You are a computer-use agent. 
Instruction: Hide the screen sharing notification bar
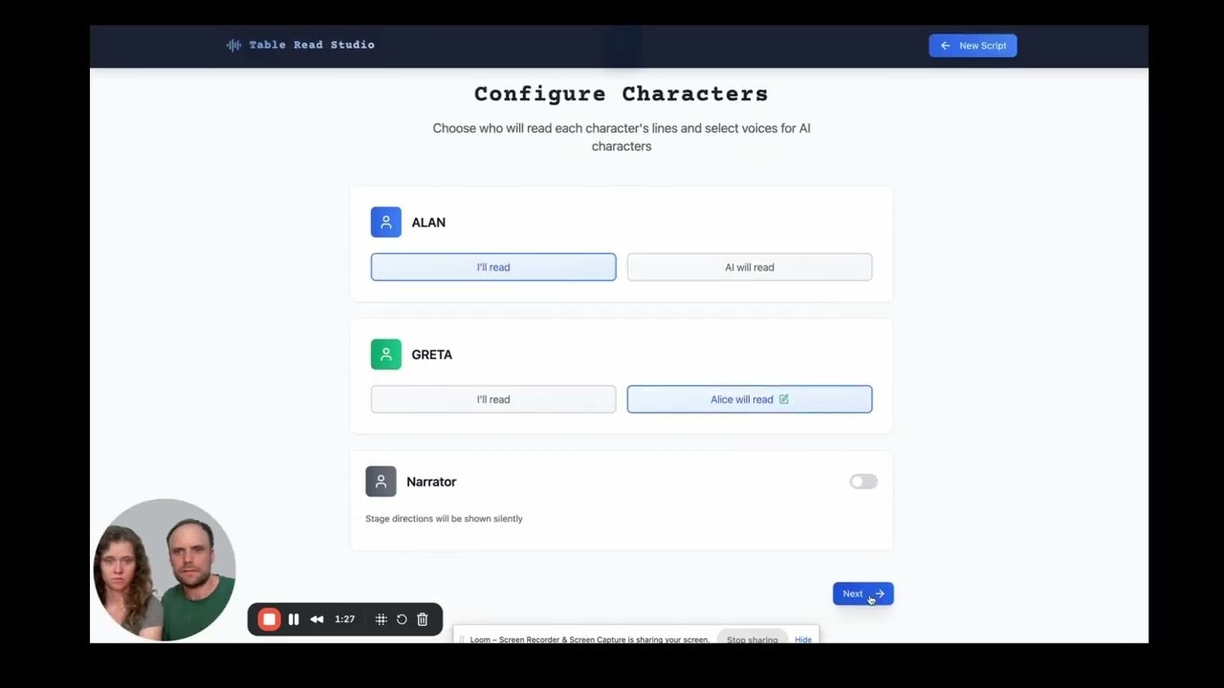click(803, 639)
